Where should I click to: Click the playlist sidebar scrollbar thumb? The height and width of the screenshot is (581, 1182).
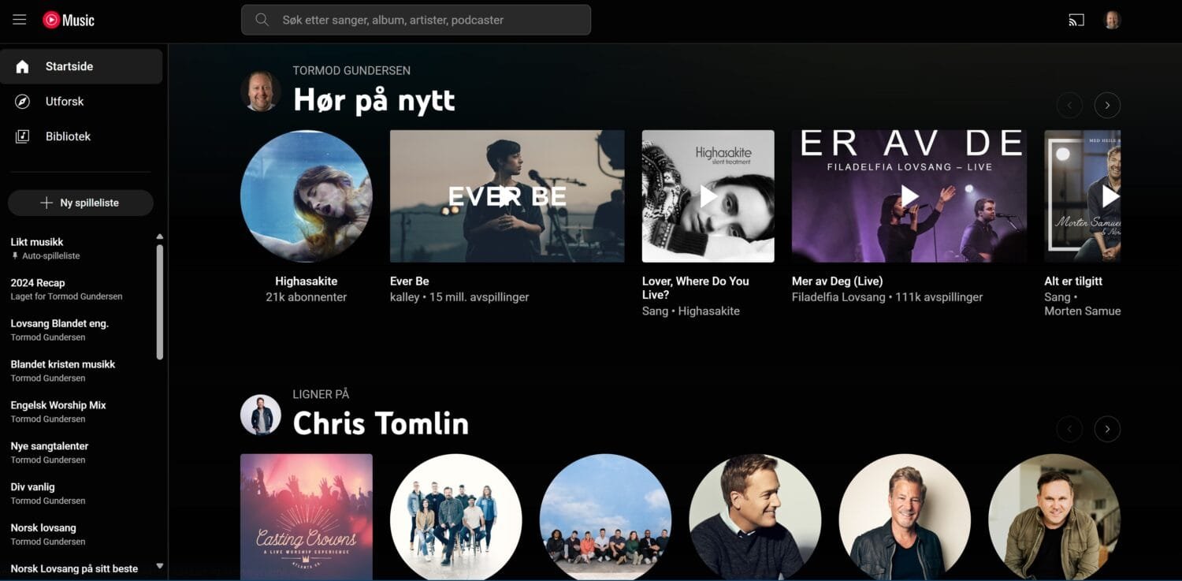[x=160, y=300]
